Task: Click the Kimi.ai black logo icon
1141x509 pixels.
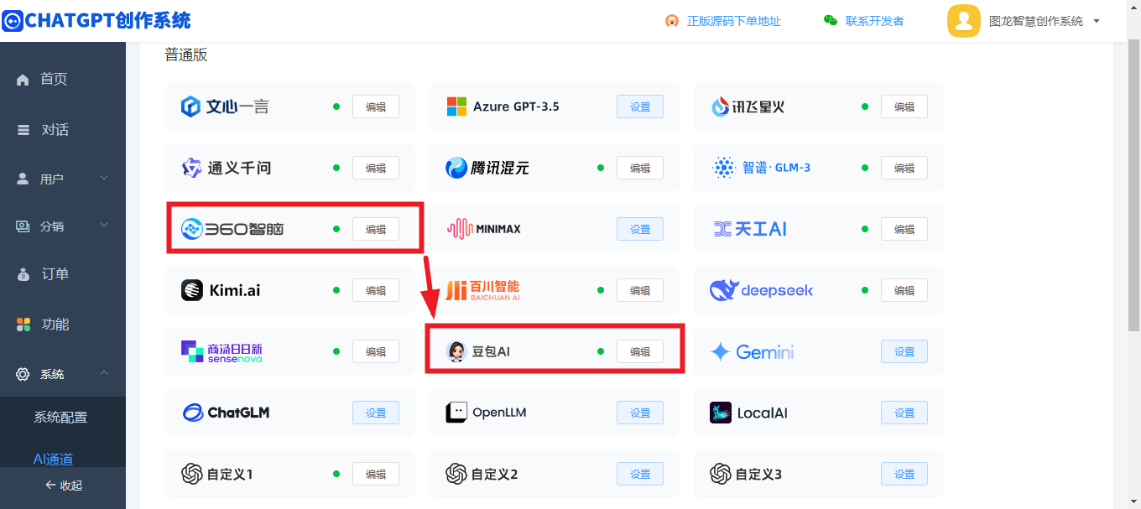Action: point(192,290)
